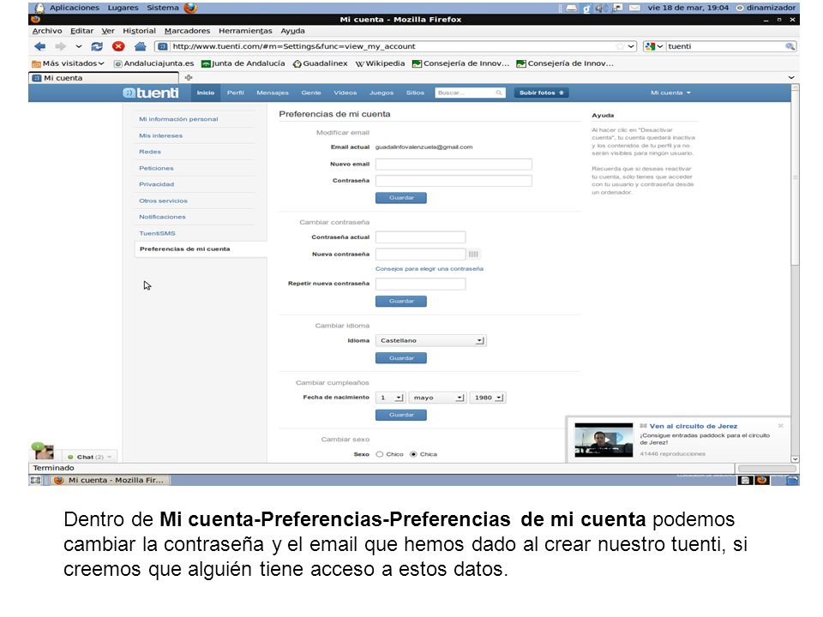Open a new tab with the plus icon
The image size is (823, 617).
(x=189, y=78)
